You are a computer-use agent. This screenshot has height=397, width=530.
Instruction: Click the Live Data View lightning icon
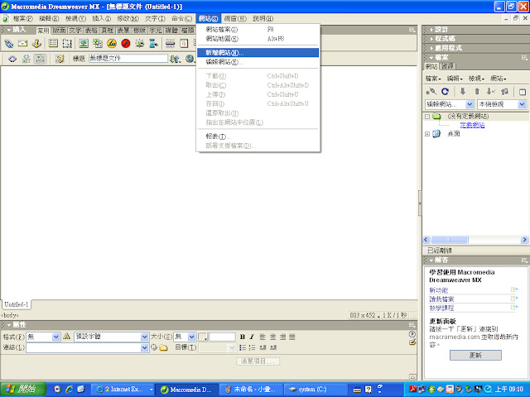tap(60, 59)
